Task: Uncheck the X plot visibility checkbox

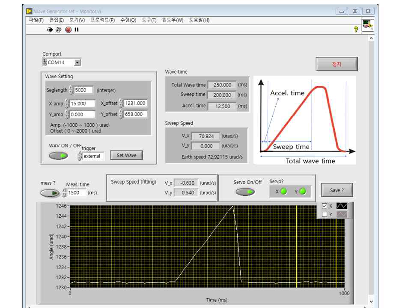Action: click(x=325, y=206)
